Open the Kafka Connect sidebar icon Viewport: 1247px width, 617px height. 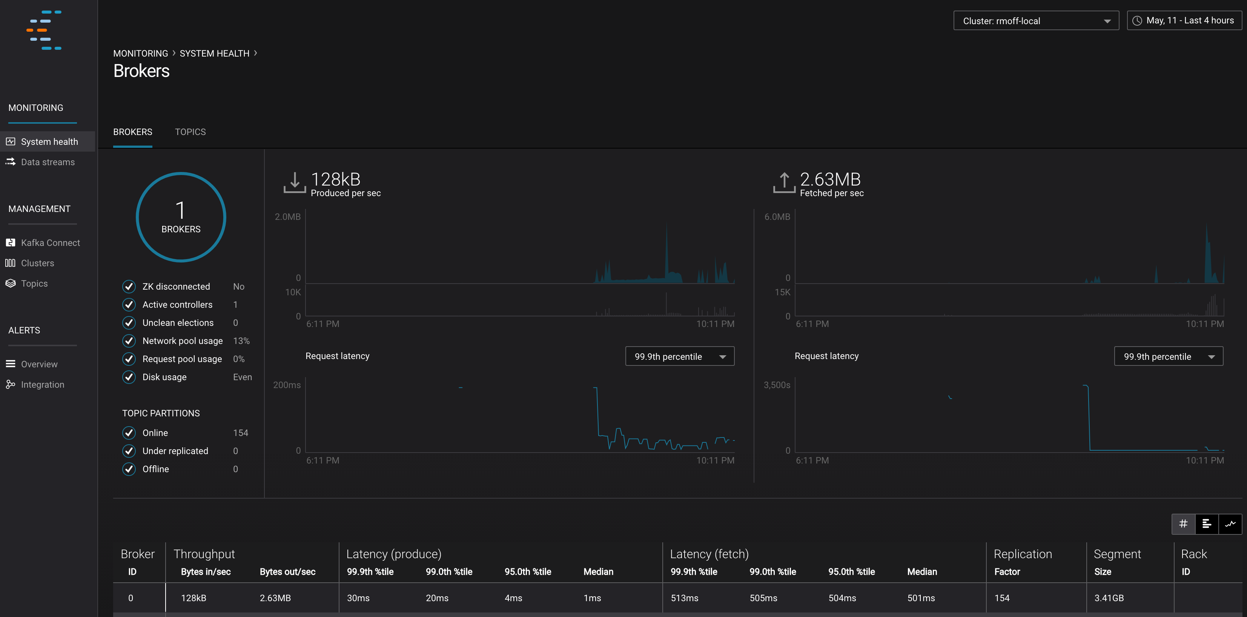coord(10,243)
